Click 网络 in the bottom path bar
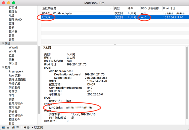Image resolution: width=189 pixels, height=130 pixels. pos(26,127)
